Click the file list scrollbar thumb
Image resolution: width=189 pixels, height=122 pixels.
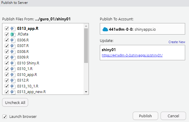tap(86, 46)
